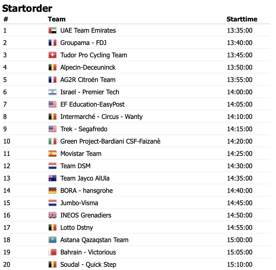
Task: Select the EF Education-EasyPost team link
Action: 92,104
